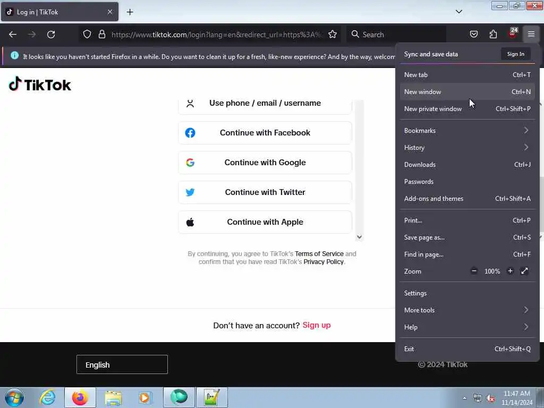
Task: Decrease zoom with minus button
Action: (x=474, y=271)
